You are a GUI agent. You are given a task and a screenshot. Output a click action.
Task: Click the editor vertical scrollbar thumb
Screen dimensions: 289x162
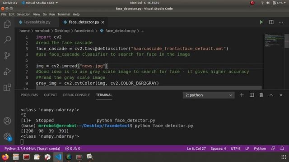click(287, 41)
